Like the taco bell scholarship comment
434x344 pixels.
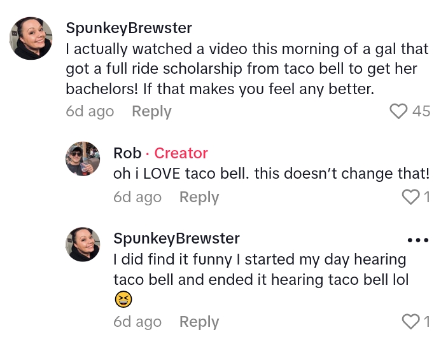point(398,111)
